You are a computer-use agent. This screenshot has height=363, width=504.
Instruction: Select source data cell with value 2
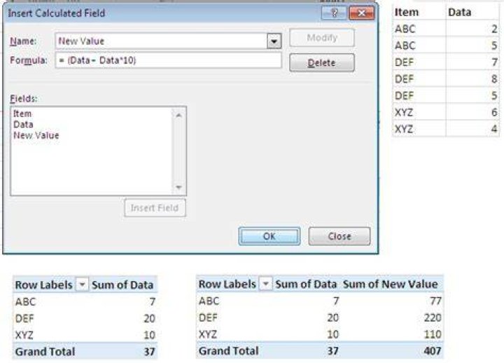click(472, 29)
